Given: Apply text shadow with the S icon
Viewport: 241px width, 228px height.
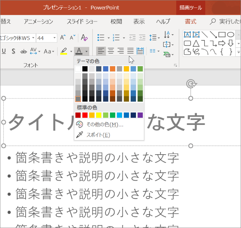Looking at the screenshot, I should pos(13,51).
